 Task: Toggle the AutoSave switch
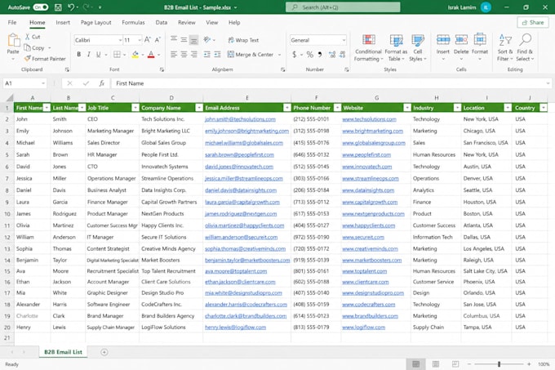(x=41, y=7)
